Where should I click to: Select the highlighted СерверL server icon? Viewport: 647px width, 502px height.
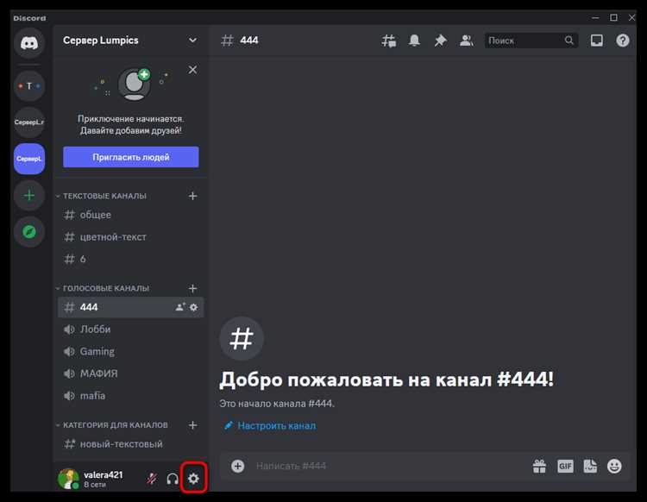[28, 159]
